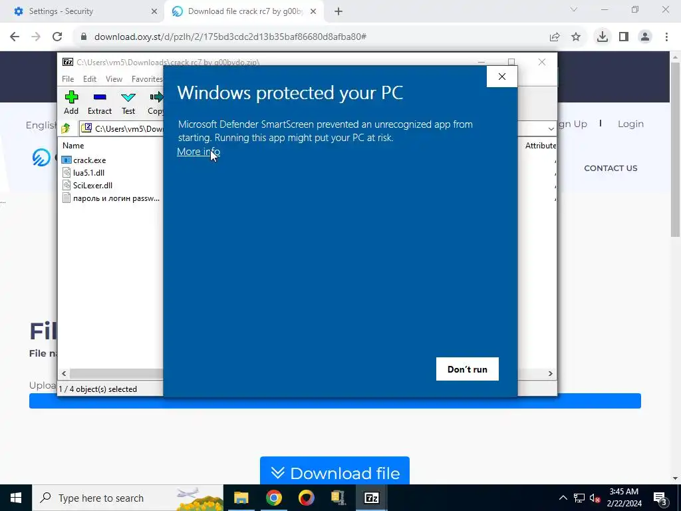Bookmark this page with the star icon
This screenshot has width=681, height=511.
pos(576,37)
